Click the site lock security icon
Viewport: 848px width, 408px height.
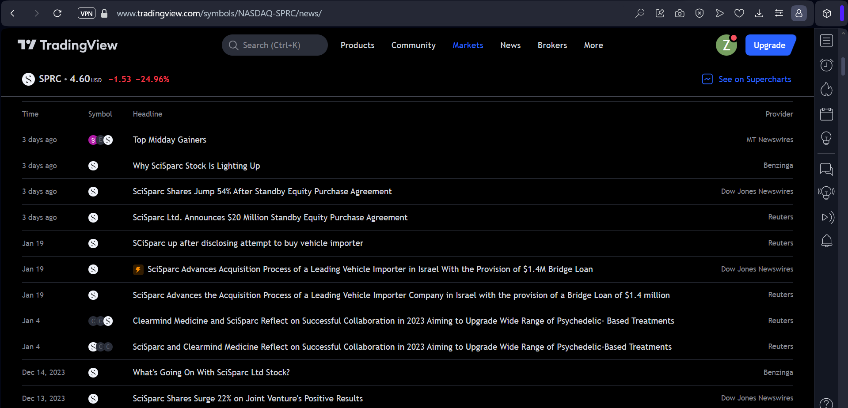pos(104,13)
